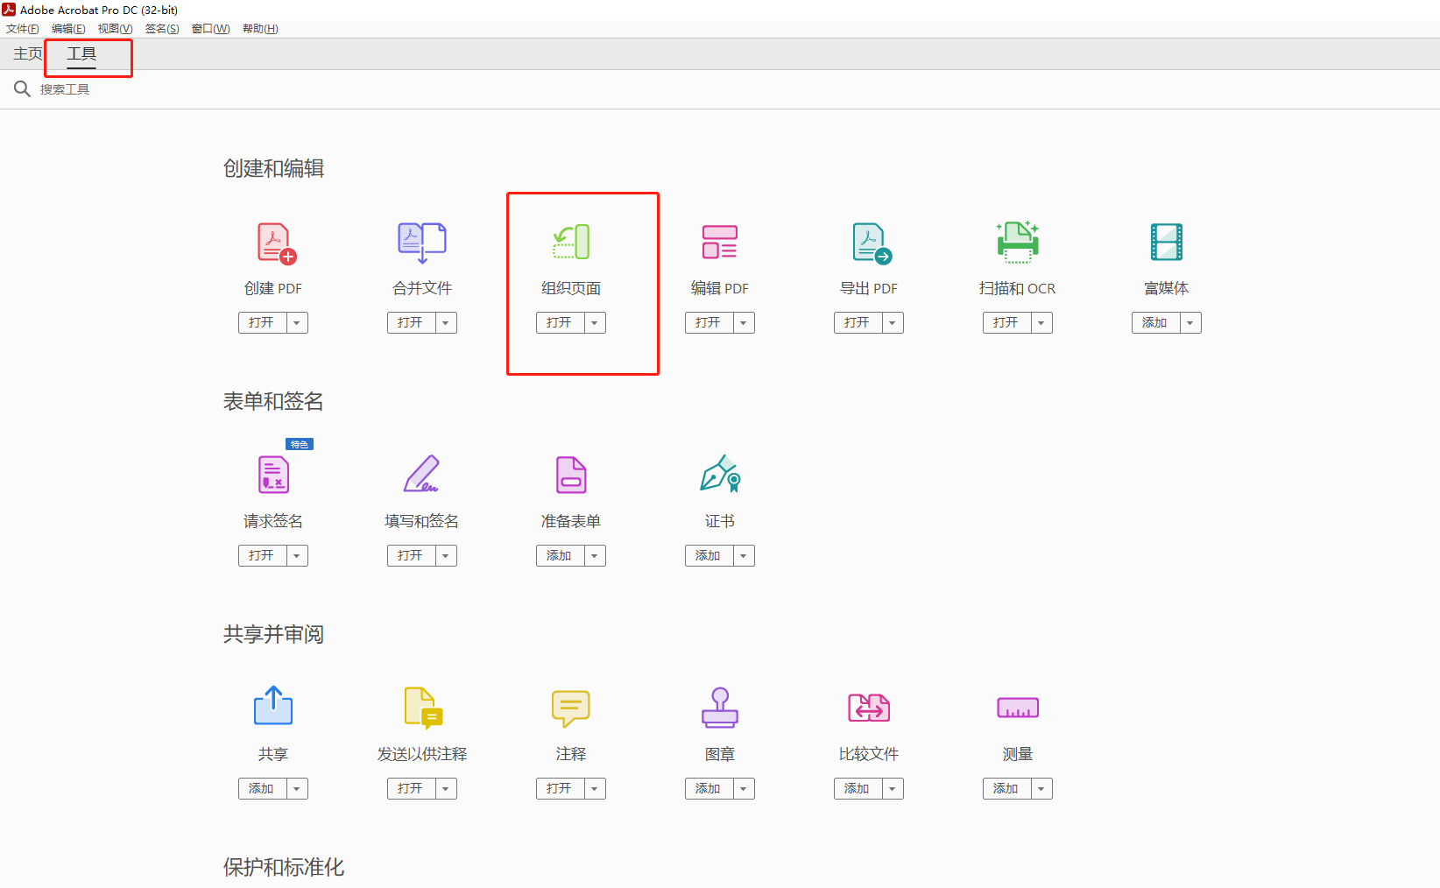Screen dimensions: 1440x888
Task: Click the 表单和签名 section heading
Action: point(273,401)
